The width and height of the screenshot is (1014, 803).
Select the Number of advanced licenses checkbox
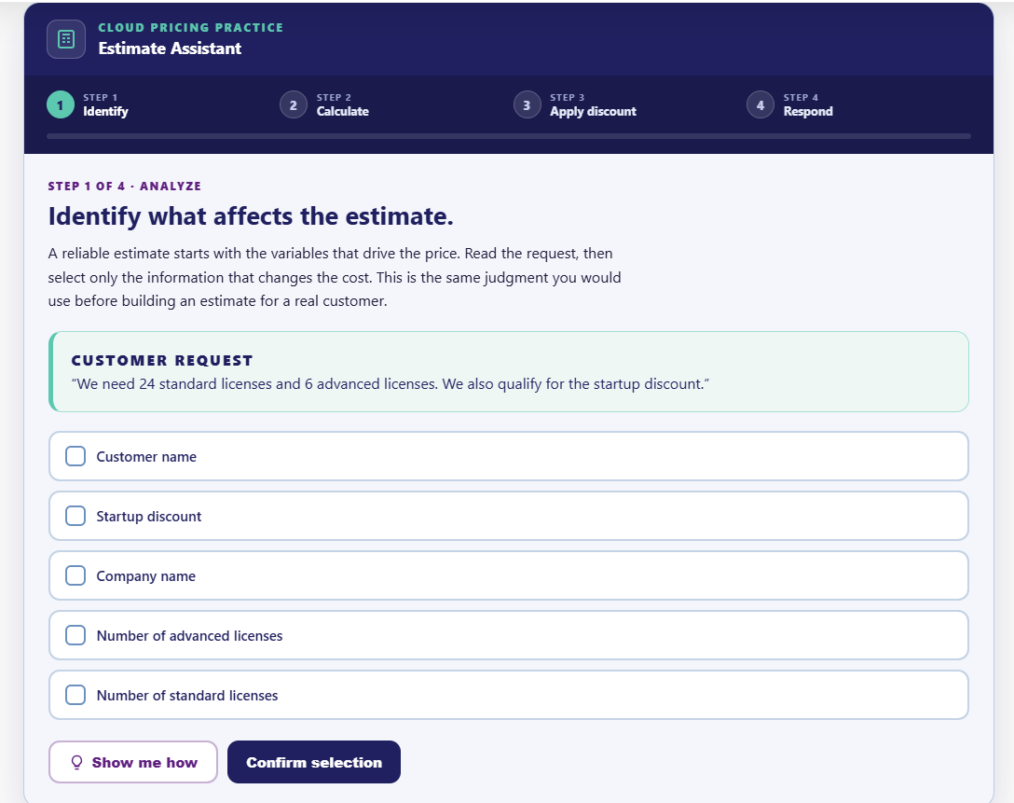pos(75,635)
